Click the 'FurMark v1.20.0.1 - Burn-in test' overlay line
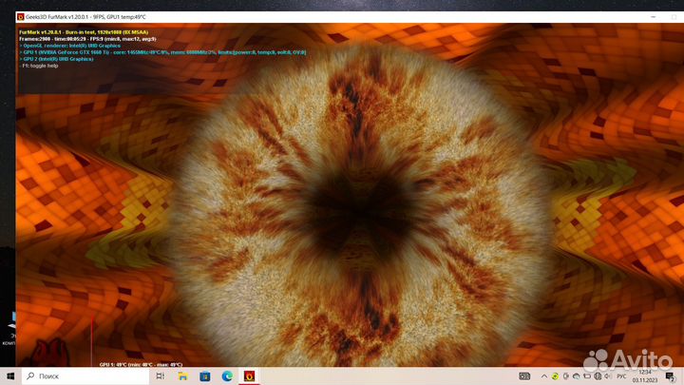684x385 pixels. (x=84, y=32)
